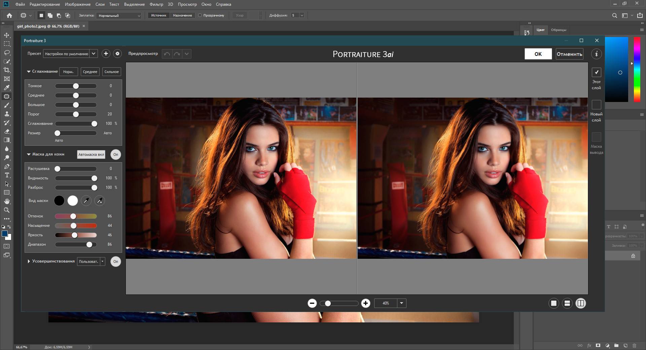Select the Move tool in Photoshop toolbar
646x350 pixels.
click(7, 35)
